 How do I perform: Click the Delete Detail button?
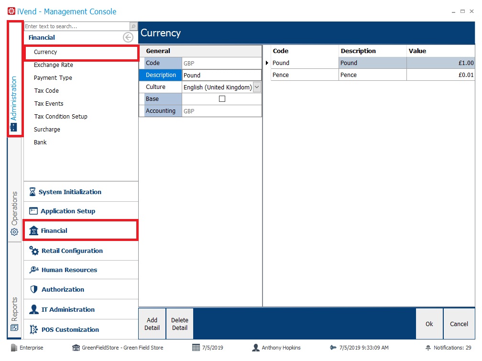pos(180,324)
